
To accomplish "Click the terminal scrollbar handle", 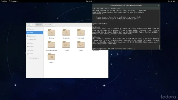I will pyautogui.click(x=160, y=47).
